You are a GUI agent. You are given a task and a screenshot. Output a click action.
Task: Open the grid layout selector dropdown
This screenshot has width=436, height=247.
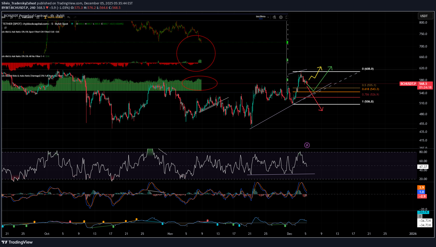pyautogui.click(x=38, y=17)
